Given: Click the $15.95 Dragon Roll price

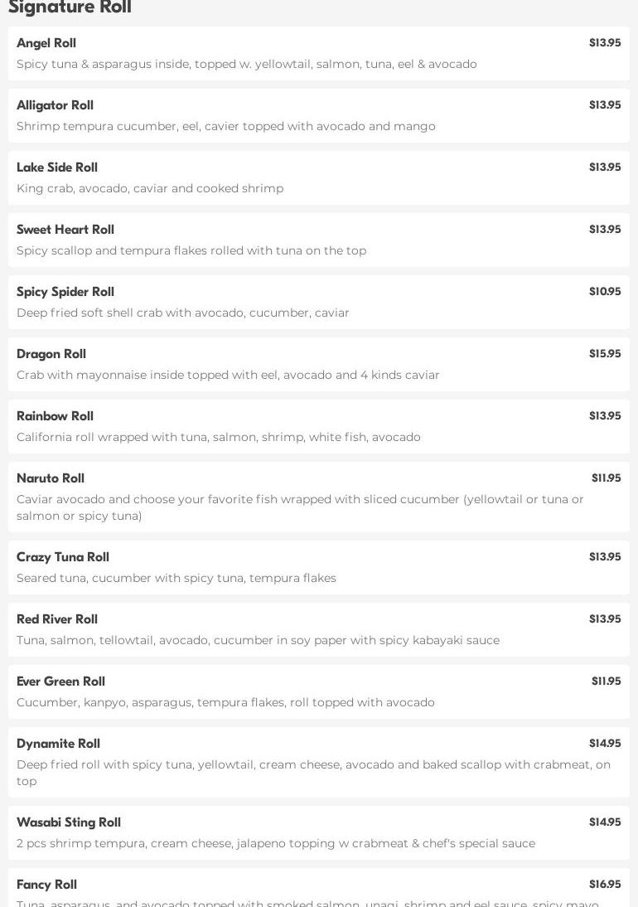Looking at the screenshot, I should point(604,354).
